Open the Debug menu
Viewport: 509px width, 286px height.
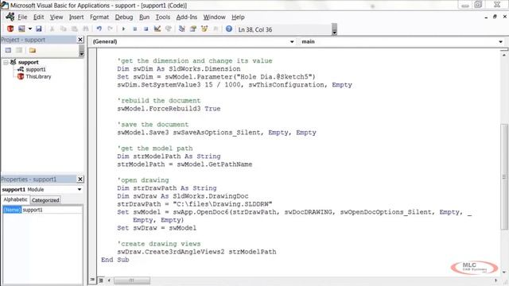coord(124,17)
